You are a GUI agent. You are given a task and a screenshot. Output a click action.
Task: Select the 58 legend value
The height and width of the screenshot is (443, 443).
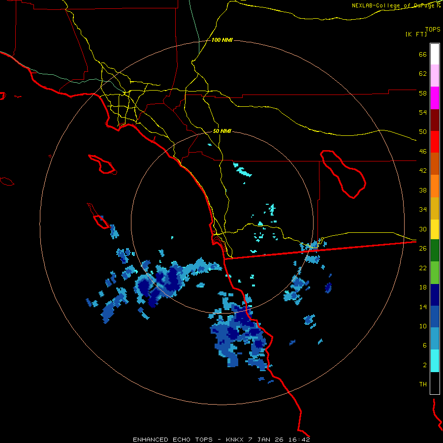point(423,93)
